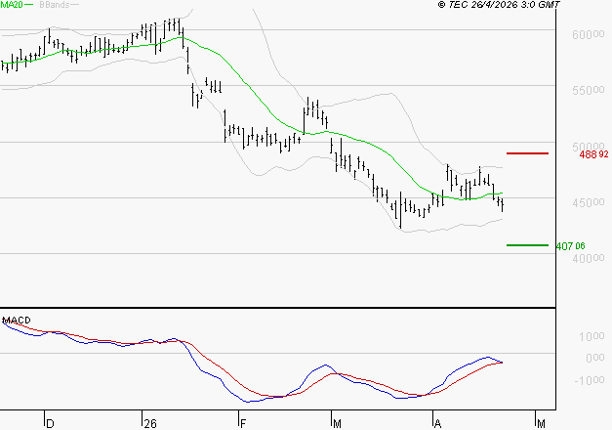
Task: Click the 55000 price axis label
Action: [589, 90]
